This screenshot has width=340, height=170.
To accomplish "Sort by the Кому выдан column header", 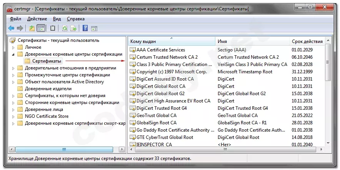I will point(172,41).
